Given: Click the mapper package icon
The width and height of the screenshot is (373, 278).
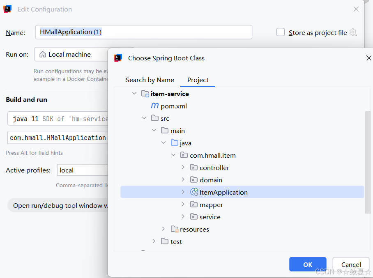Looking at the screenshot, I should [194, 204].
